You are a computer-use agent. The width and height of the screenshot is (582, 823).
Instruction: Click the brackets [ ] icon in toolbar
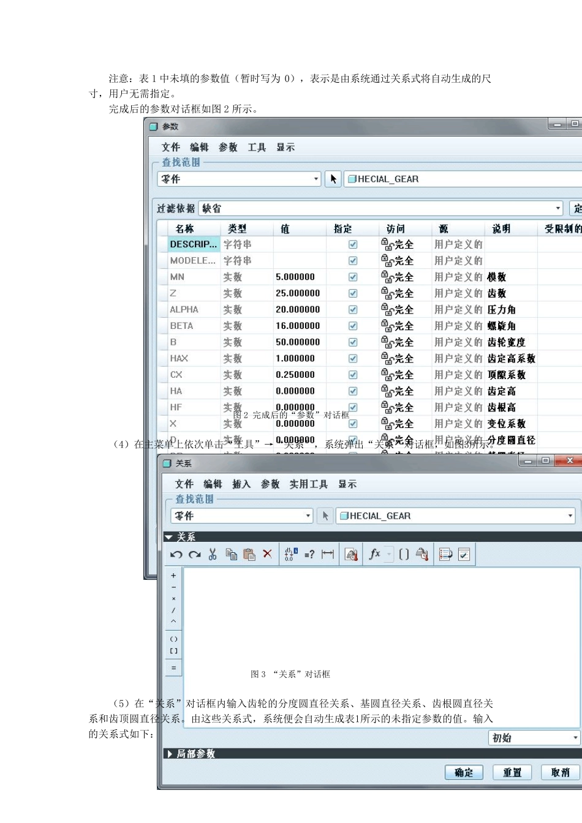pyautogui.click(x=404, y=554)
